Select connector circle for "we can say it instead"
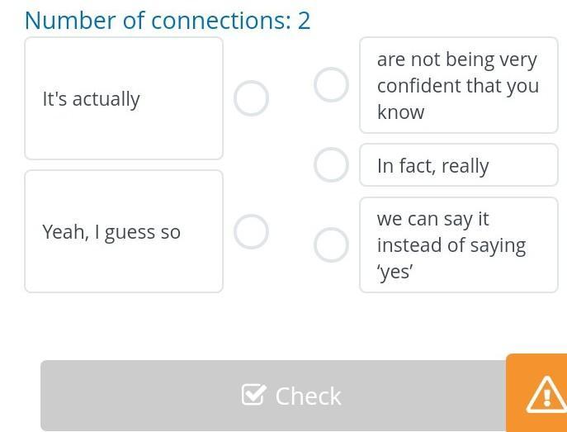567x432 pixels. (331, 245)
